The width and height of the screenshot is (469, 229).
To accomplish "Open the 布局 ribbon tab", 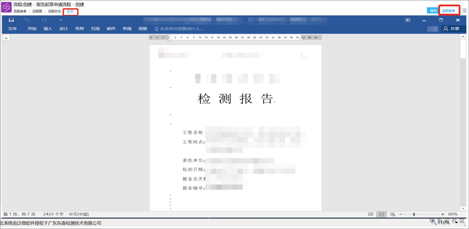I will [79, 29].
